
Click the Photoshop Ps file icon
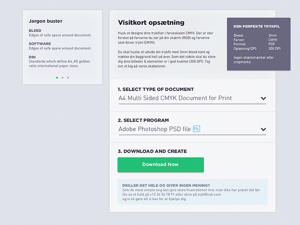[196, 129]
